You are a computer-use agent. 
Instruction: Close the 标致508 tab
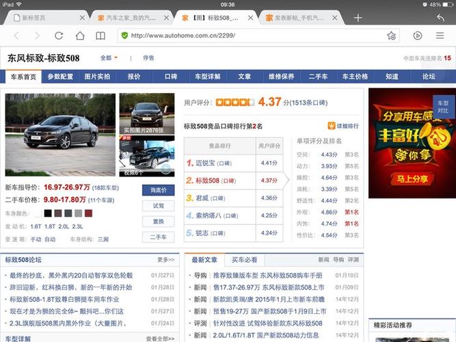pyautogui.click(x=250, y=18)
